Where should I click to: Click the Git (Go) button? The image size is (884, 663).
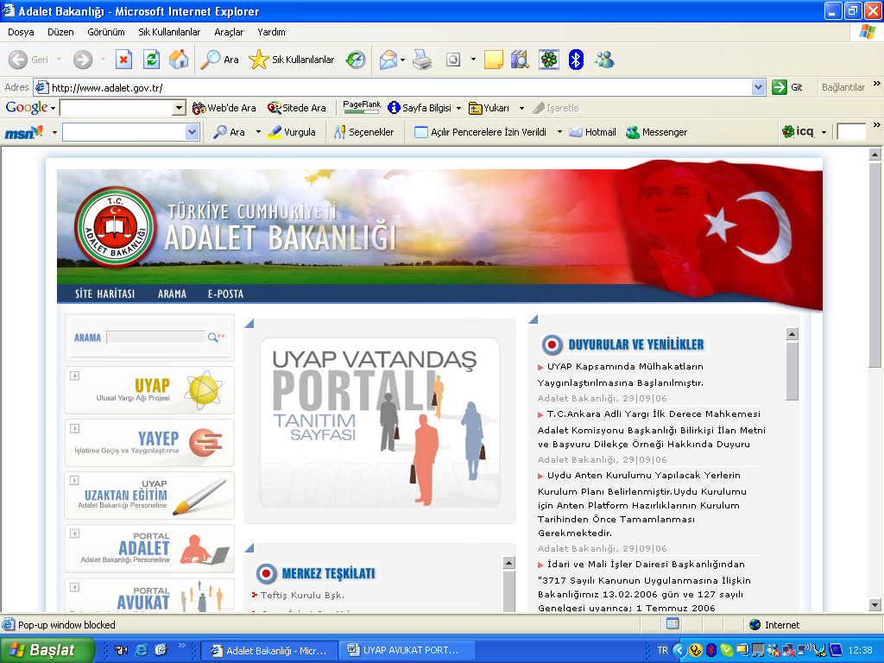click(787, 87)
